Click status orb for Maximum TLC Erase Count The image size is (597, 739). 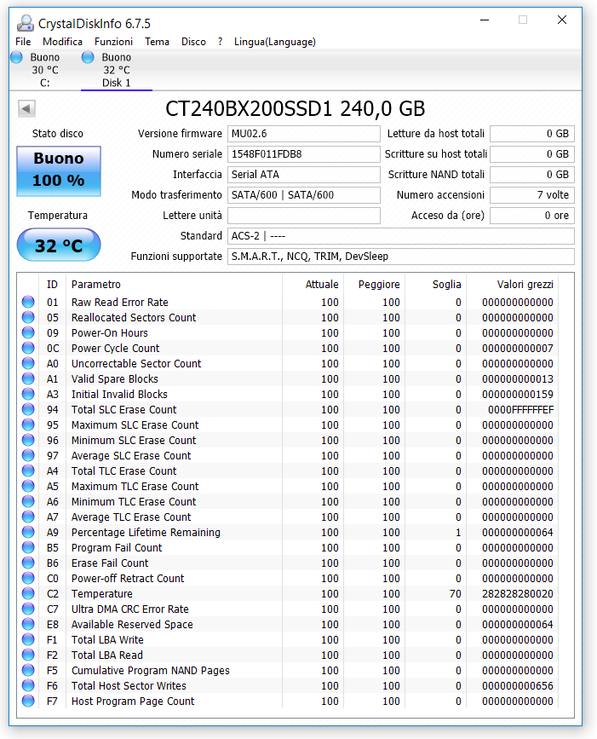coord(28,486)
